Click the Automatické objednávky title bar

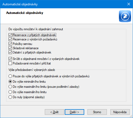pos(62,4)
